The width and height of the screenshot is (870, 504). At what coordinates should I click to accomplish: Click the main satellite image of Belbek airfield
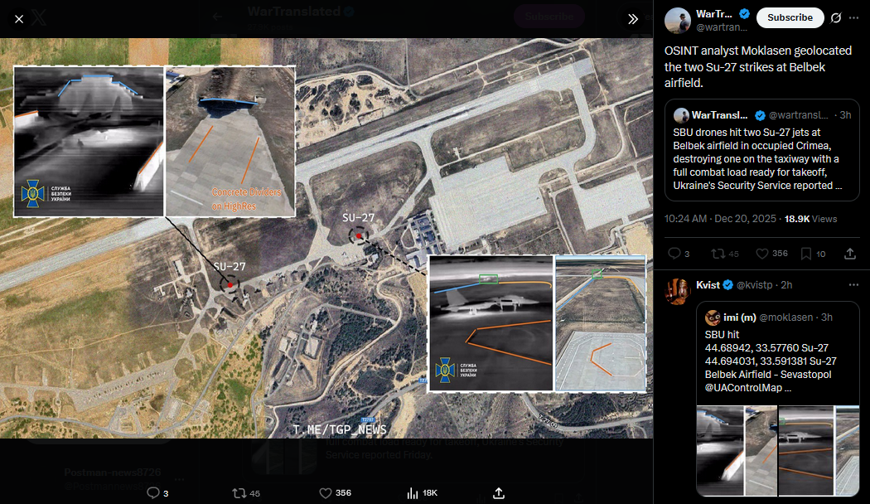pos(326,238)
